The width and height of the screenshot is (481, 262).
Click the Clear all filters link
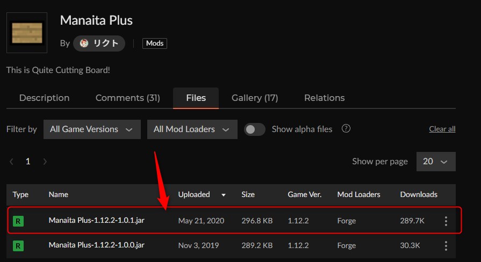(442, 129)
